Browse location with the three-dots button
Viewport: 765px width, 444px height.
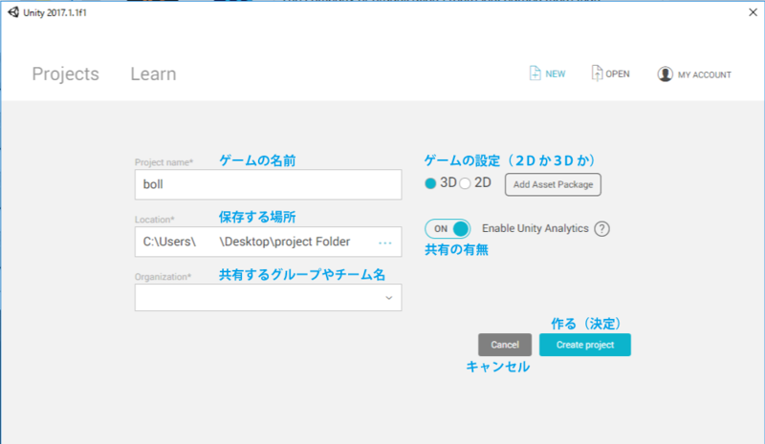tap(385, 243)
